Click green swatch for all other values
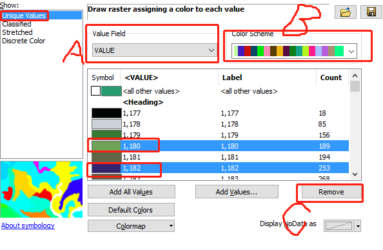This screenshot has width=383, height=250. (x=112, y=91)
